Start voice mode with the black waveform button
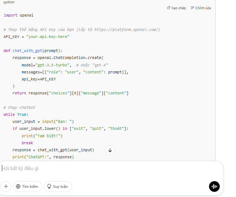Screen dimensions: 236x197 (x=214, y=186)
